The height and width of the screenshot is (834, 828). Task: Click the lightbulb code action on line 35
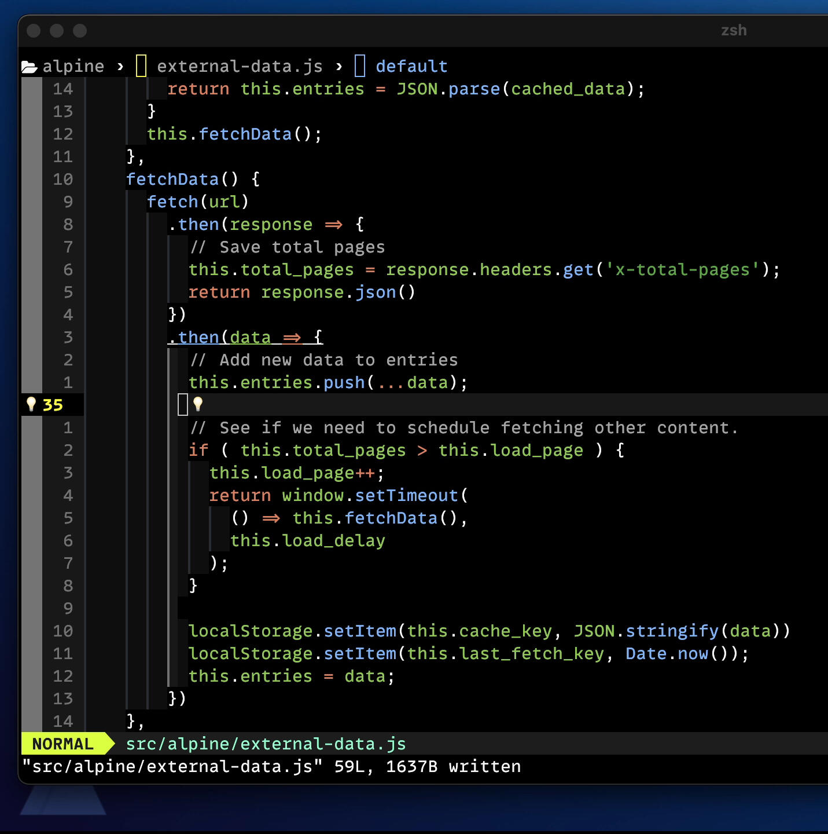[x=31, y=404]
